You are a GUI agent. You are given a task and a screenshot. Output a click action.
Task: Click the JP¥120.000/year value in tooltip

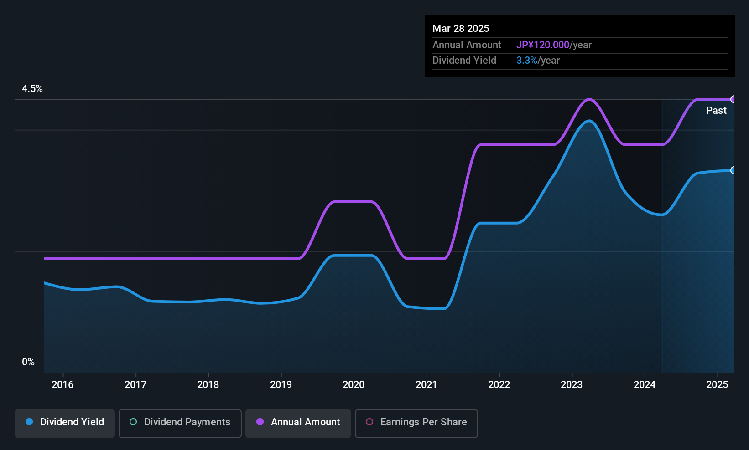[554, 45]
